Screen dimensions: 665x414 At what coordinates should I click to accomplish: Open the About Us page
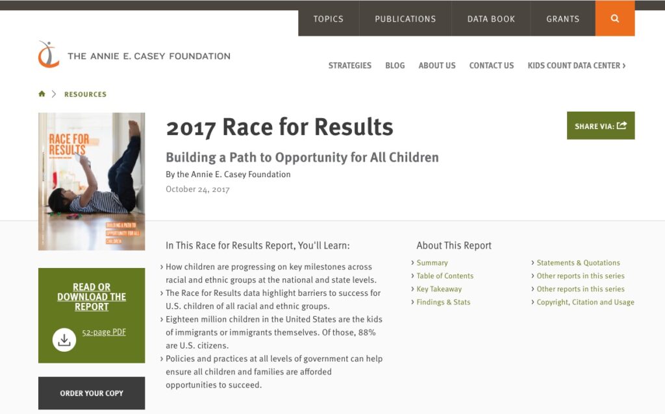coord(437,66)
